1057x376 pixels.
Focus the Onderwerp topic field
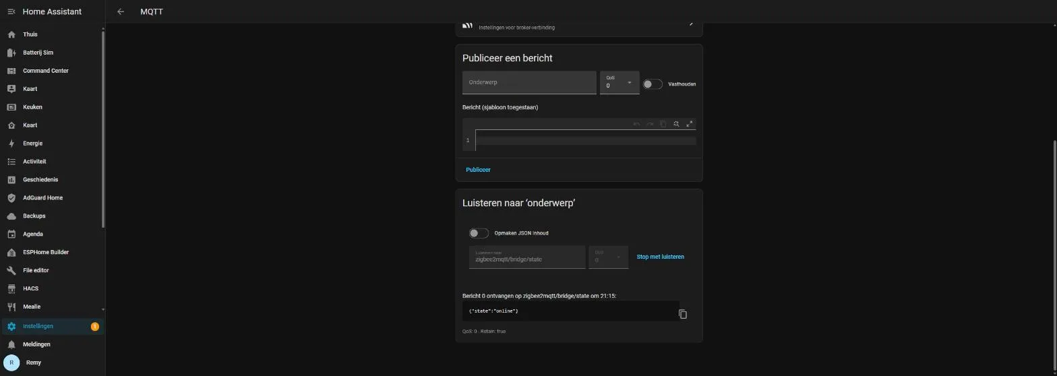[x=529, y=82]
